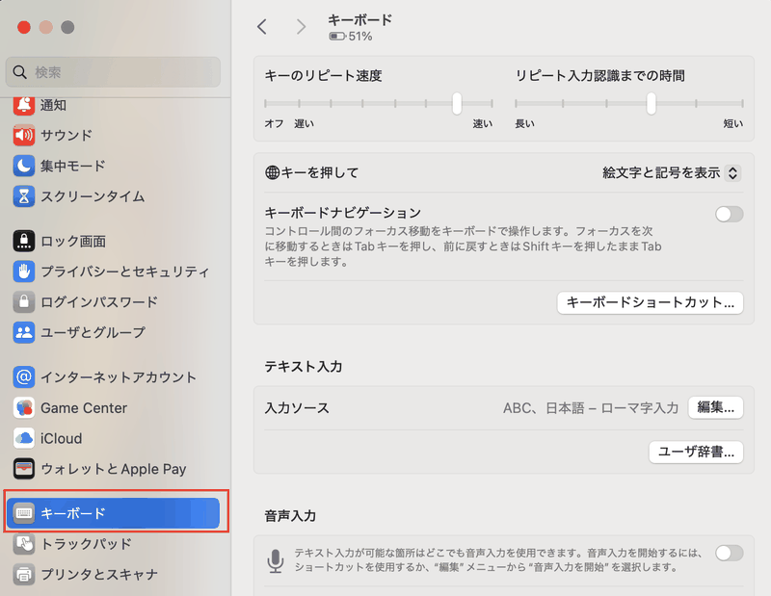Select トラックパッド label in sidebar

coord(86,544)
